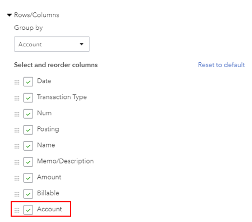Click the drag handle beside Memo/Description

pos(17,162)
